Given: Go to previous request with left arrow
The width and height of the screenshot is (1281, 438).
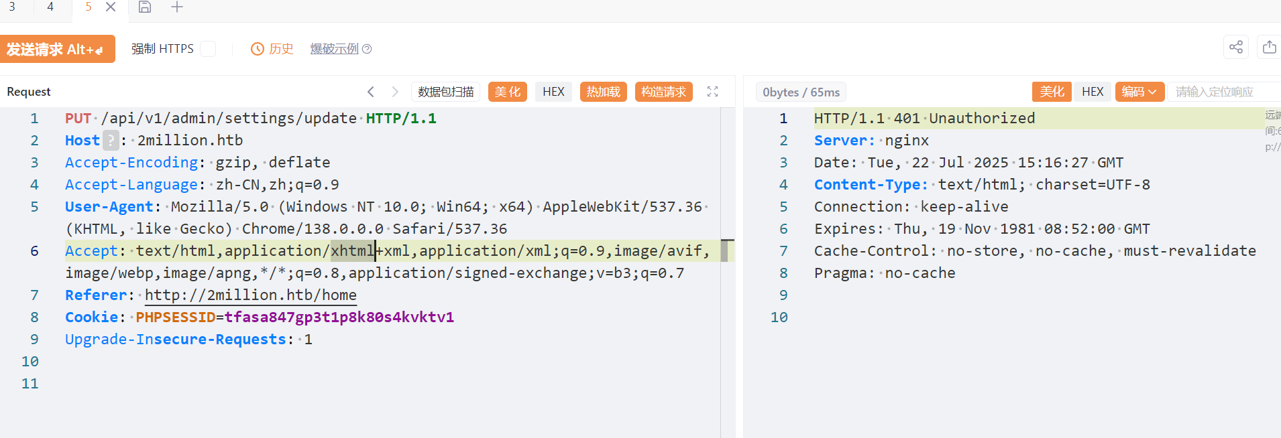Looking at the screenshot, I should click(371, 92).
